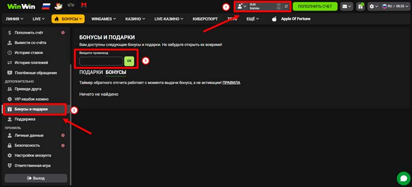Refresh the account balance
412x187 pixels.
coord(286,6)
